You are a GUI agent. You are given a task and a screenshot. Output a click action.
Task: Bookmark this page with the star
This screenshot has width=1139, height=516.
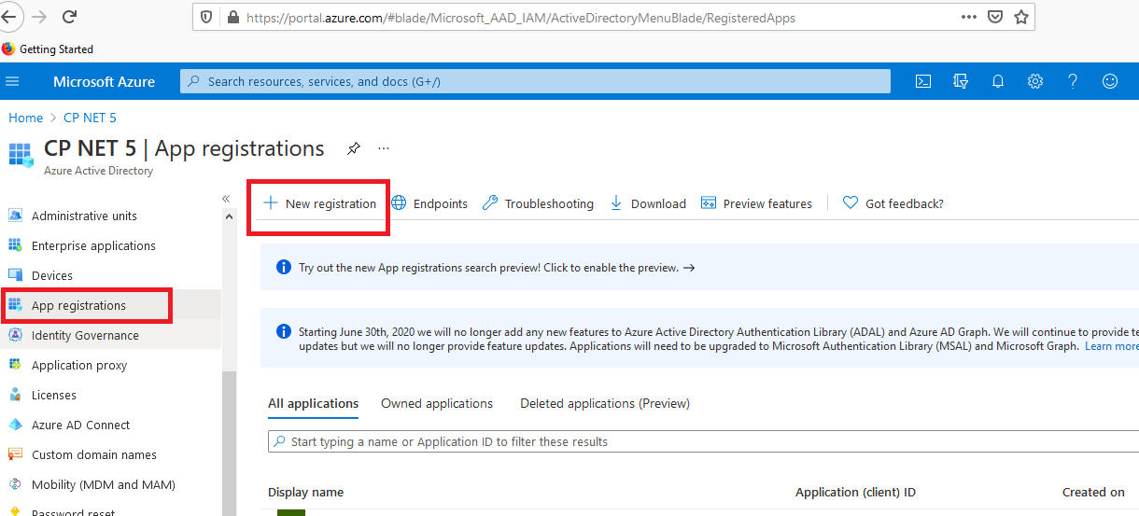click(1021, 17)
